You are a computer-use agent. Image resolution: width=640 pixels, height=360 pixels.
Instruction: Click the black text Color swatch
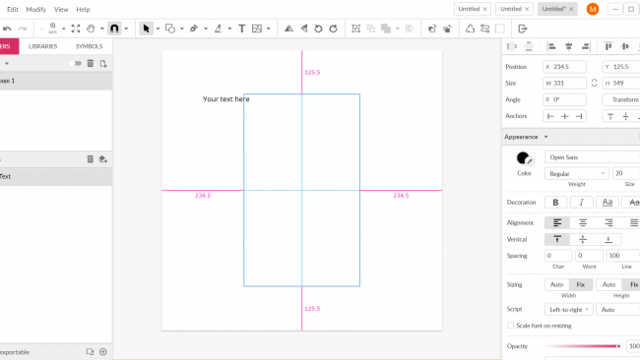pos(523,157)
